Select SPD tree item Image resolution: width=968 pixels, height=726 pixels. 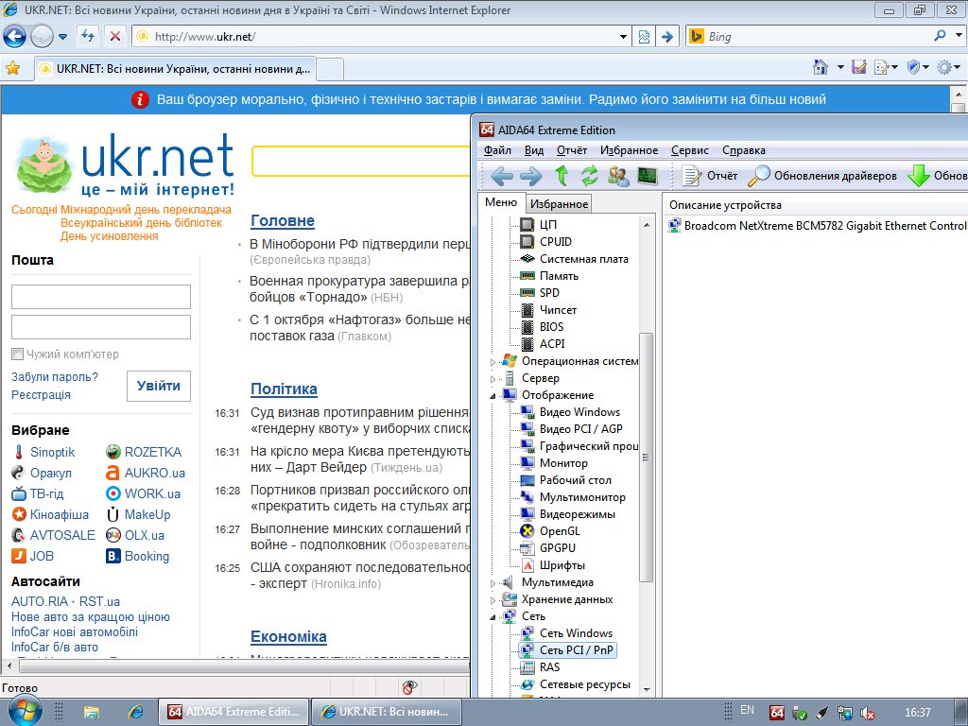tap(549, 293)
